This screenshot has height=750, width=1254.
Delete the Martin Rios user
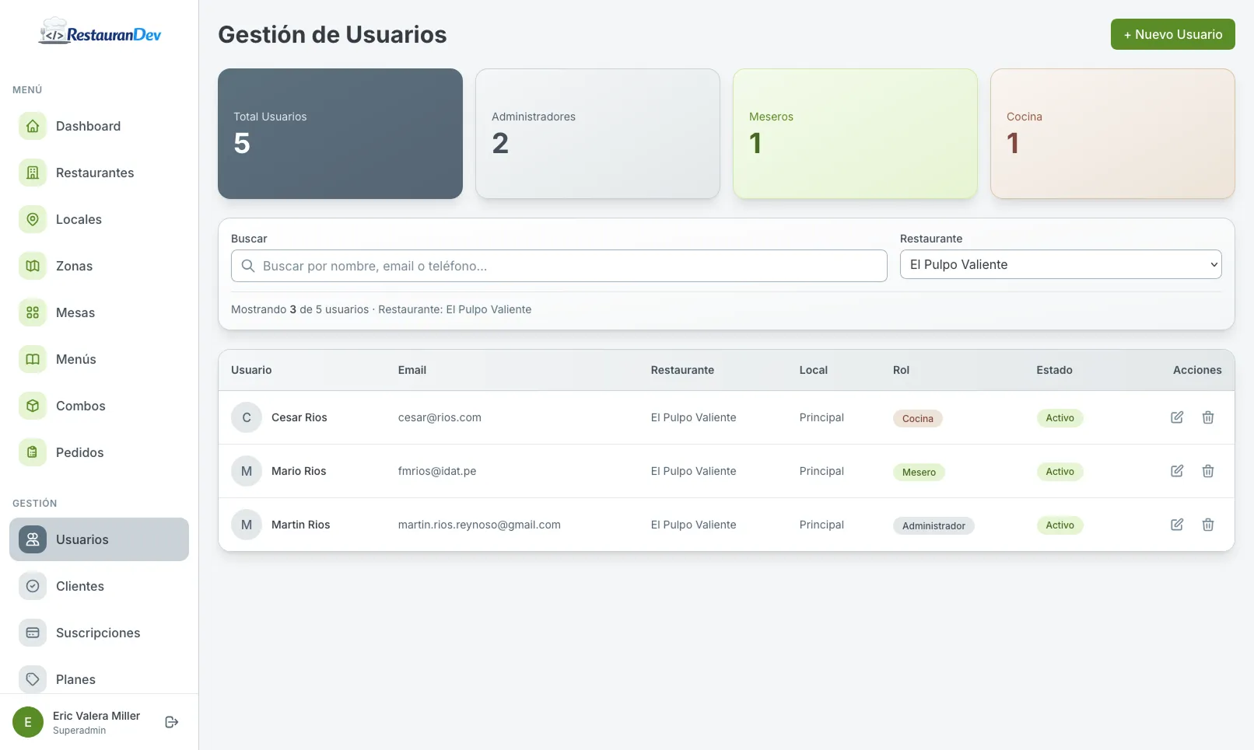(x=1208, y=525)
